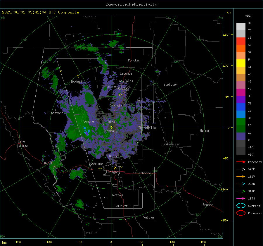The height and width of the screenshot is (246, 263).
Task: Click the -30 dBZ legend value
Action: click(250, 154)
